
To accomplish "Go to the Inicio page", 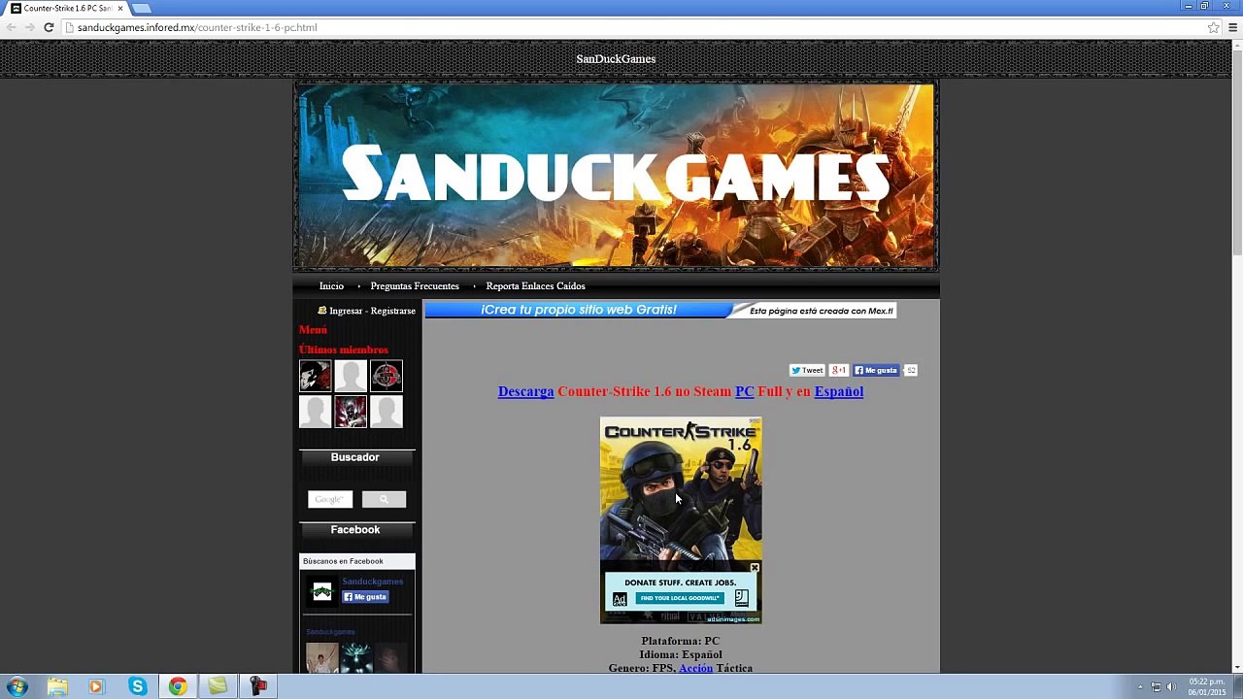I will click(x=331, y=286).
